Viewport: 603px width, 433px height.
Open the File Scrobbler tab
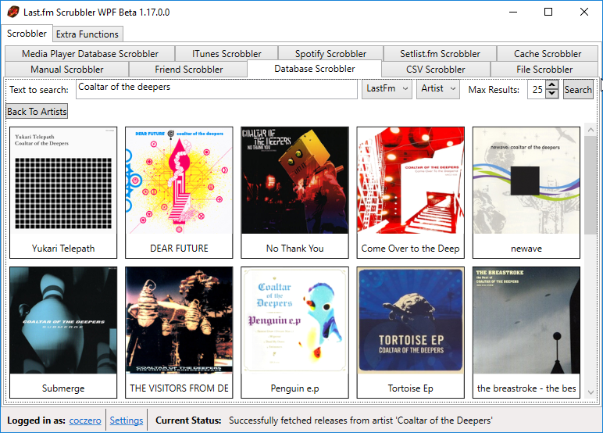(x=544, y=70)
